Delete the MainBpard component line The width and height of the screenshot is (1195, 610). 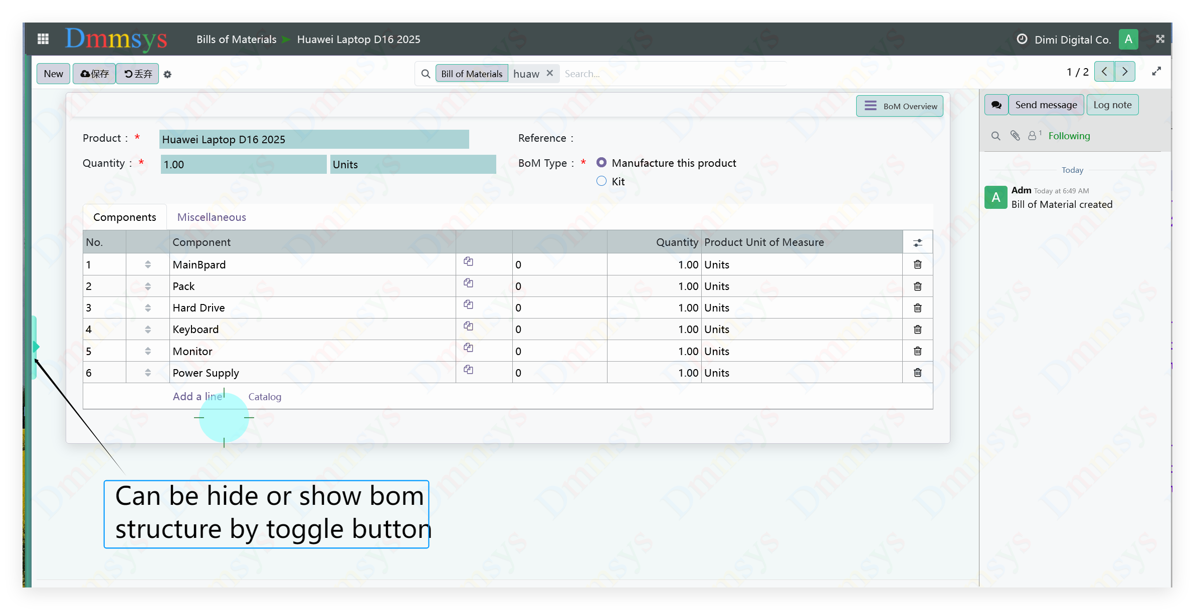tap(917, 264)
